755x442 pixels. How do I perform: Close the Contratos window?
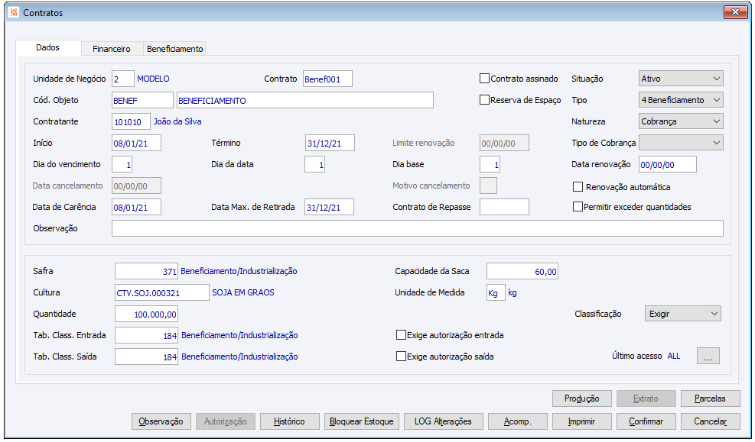[x=734, y=12]
